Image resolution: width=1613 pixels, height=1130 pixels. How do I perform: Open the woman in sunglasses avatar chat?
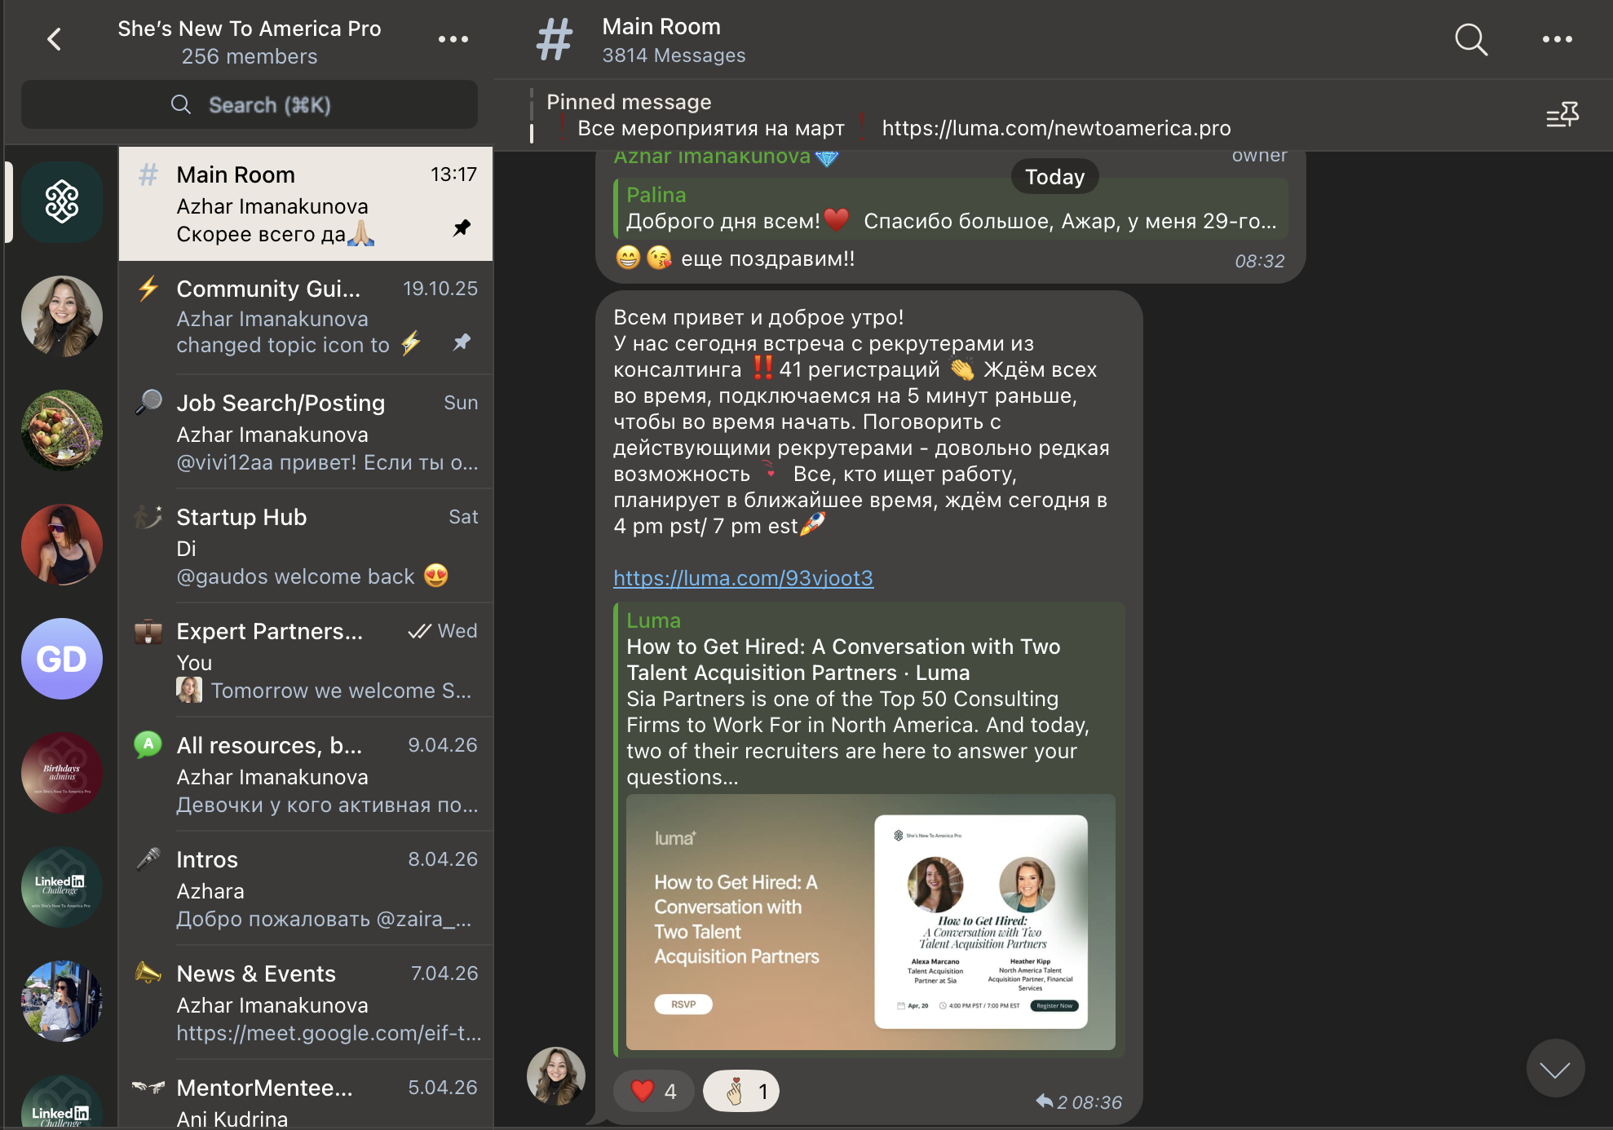pyautogui.click(x=62, y=545)
